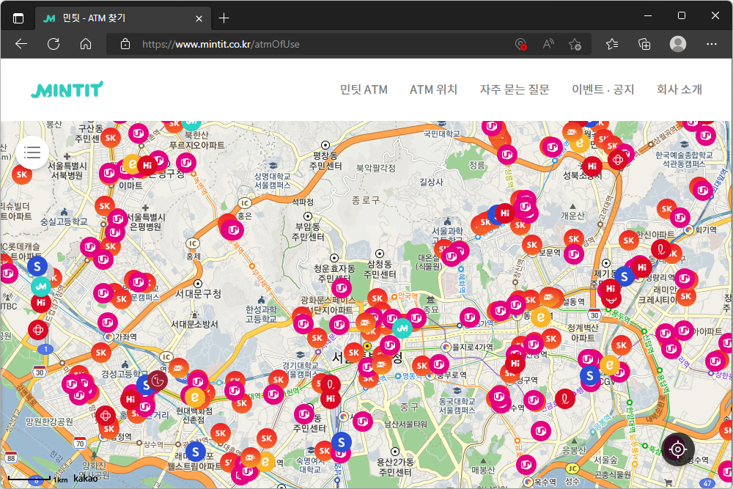Select the SK marker beside 청계벽산 아파트
Viewport: 733px width, 489px height.
pos(551,339)
